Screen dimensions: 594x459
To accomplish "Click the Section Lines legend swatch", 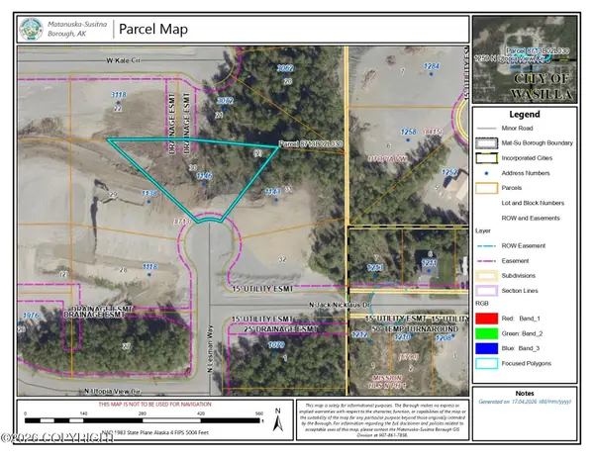I will 487,291.
